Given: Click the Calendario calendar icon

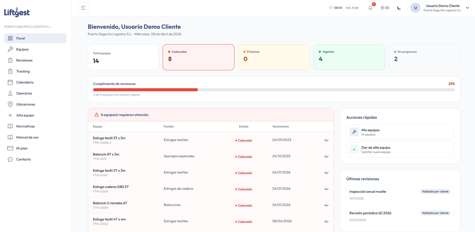Looking at the screenshot, I should tap(10, 82).
